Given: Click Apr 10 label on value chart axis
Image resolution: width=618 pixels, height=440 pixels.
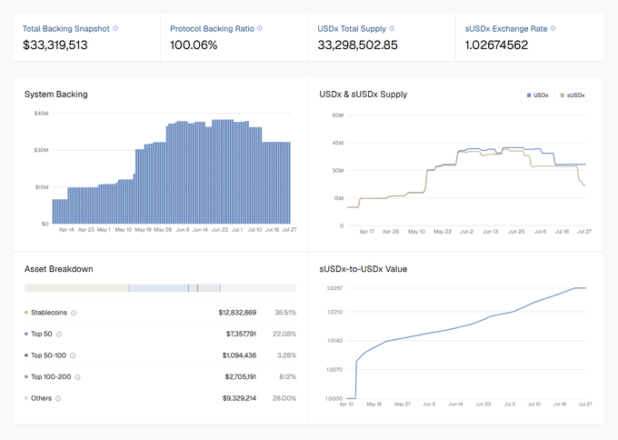Looking at the screenshot, I should tap(346, 405).
